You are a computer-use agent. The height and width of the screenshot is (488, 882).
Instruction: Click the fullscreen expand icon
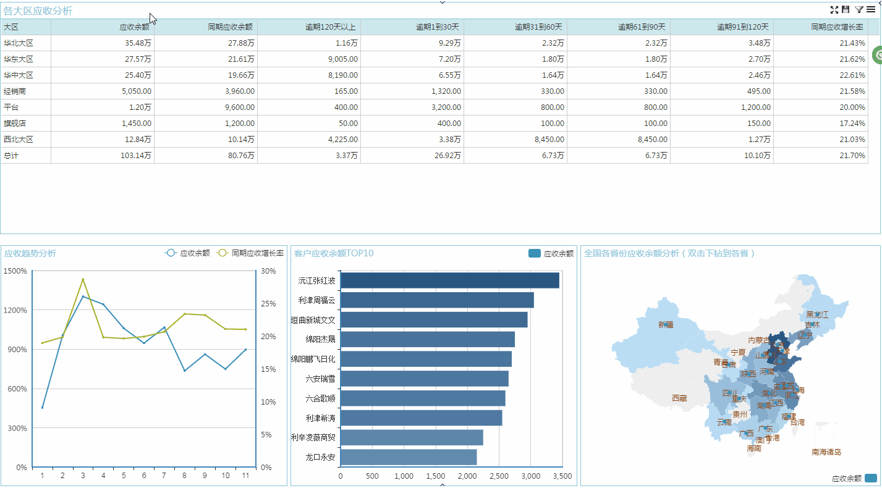(x=834, y=10)
